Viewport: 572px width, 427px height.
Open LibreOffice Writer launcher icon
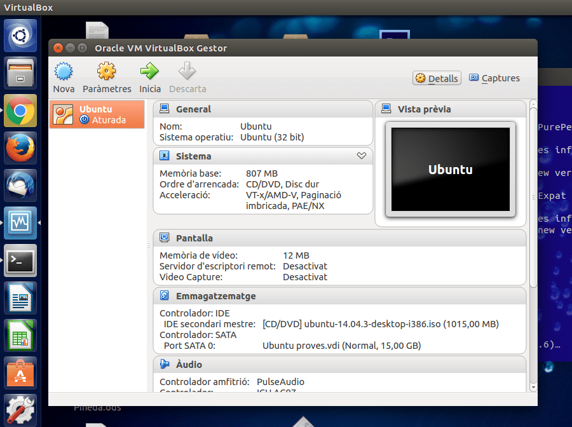coord(20,298)
